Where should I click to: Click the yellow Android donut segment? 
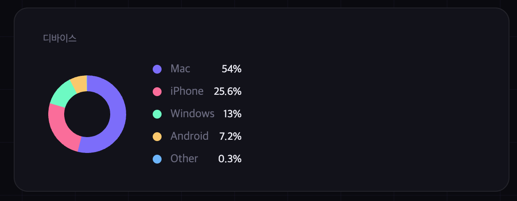tap(79, 83)
